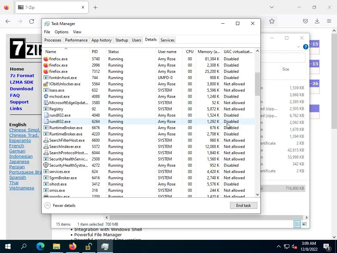Switch to the Startup tab
Screen dimensions: 337x253
click(122, 40)
